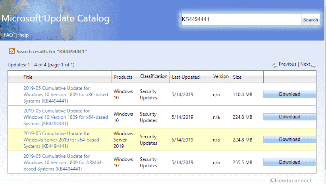Sort results by Version column
Screen dimensions: 326x184
(221, 76)
